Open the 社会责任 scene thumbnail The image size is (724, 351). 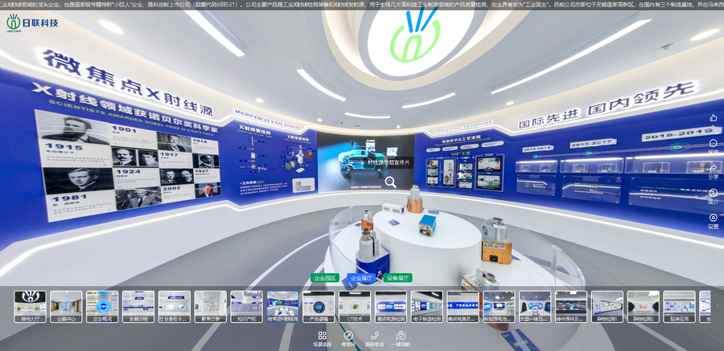pyautogui.click(x=174, y=306)
